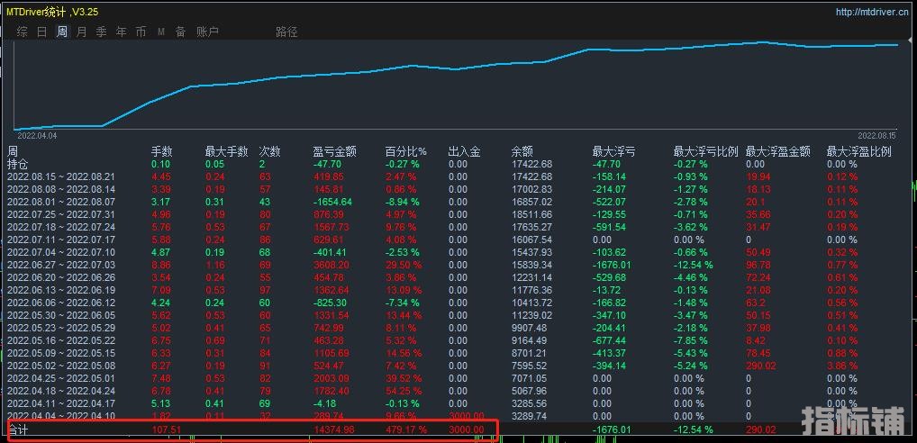Click the 手数 column header
917x443 pixels.
tap(162, 152)
